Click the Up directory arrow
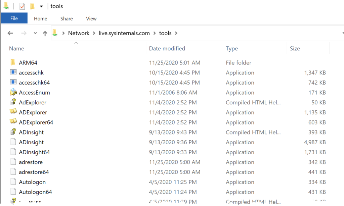The image size is (344, 206). [45, 33]
